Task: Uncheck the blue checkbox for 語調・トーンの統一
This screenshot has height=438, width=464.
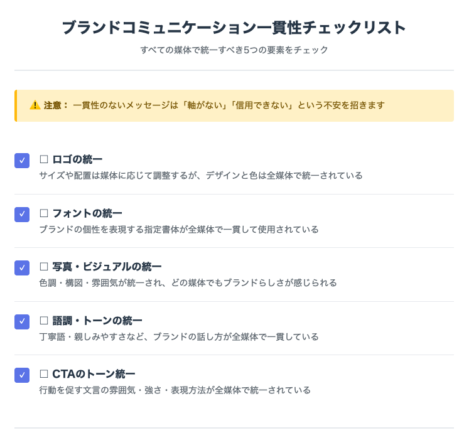Action: click(x=22, y=322)
